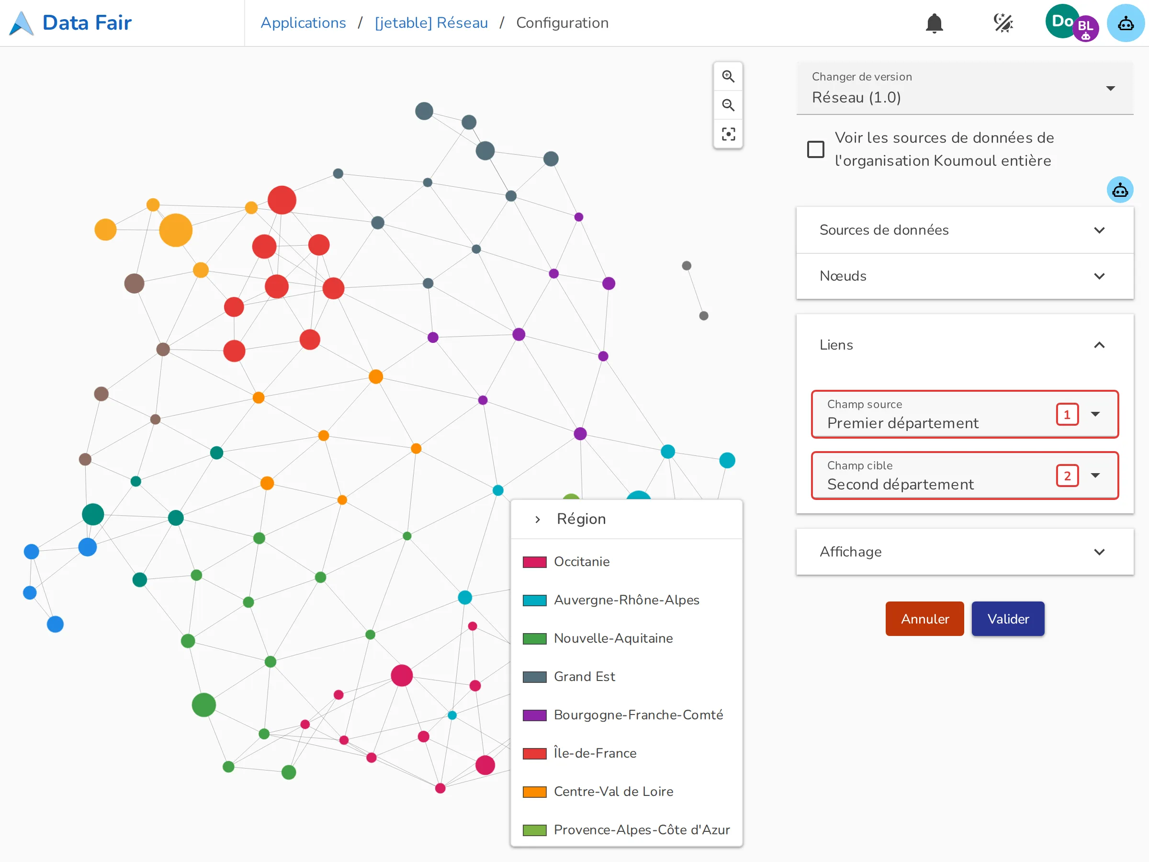
Task: Click the zoom out magnifier icon
Action: coord(728,105)
